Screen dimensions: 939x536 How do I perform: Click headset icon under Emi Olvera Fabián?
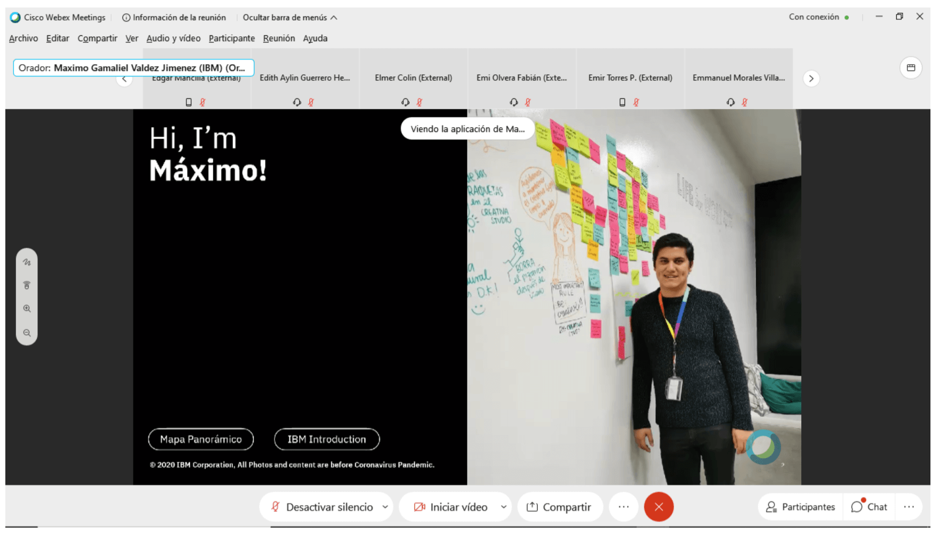pos(514,102)
